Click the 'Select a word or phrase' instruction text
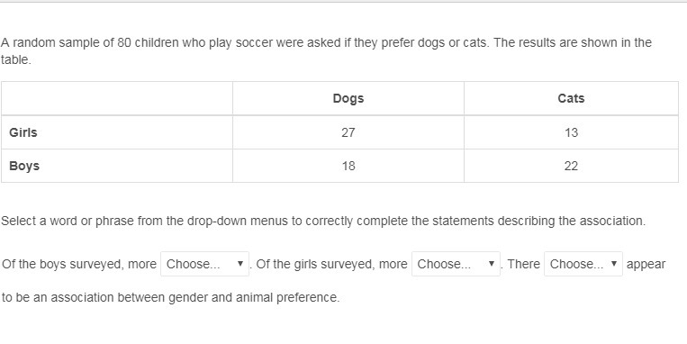This screenshot has width=687, height=344. 323,221
